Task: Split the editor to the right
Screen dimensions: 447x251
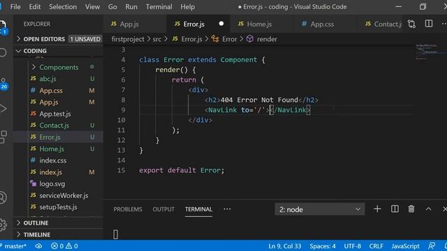Action: [428, 24]
